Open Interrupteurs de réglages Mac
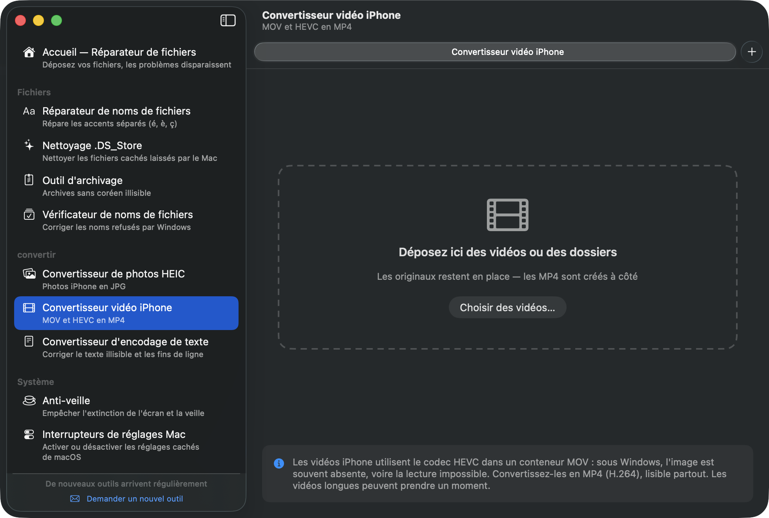The image size is (769, 518). click(x=126, y=445)
